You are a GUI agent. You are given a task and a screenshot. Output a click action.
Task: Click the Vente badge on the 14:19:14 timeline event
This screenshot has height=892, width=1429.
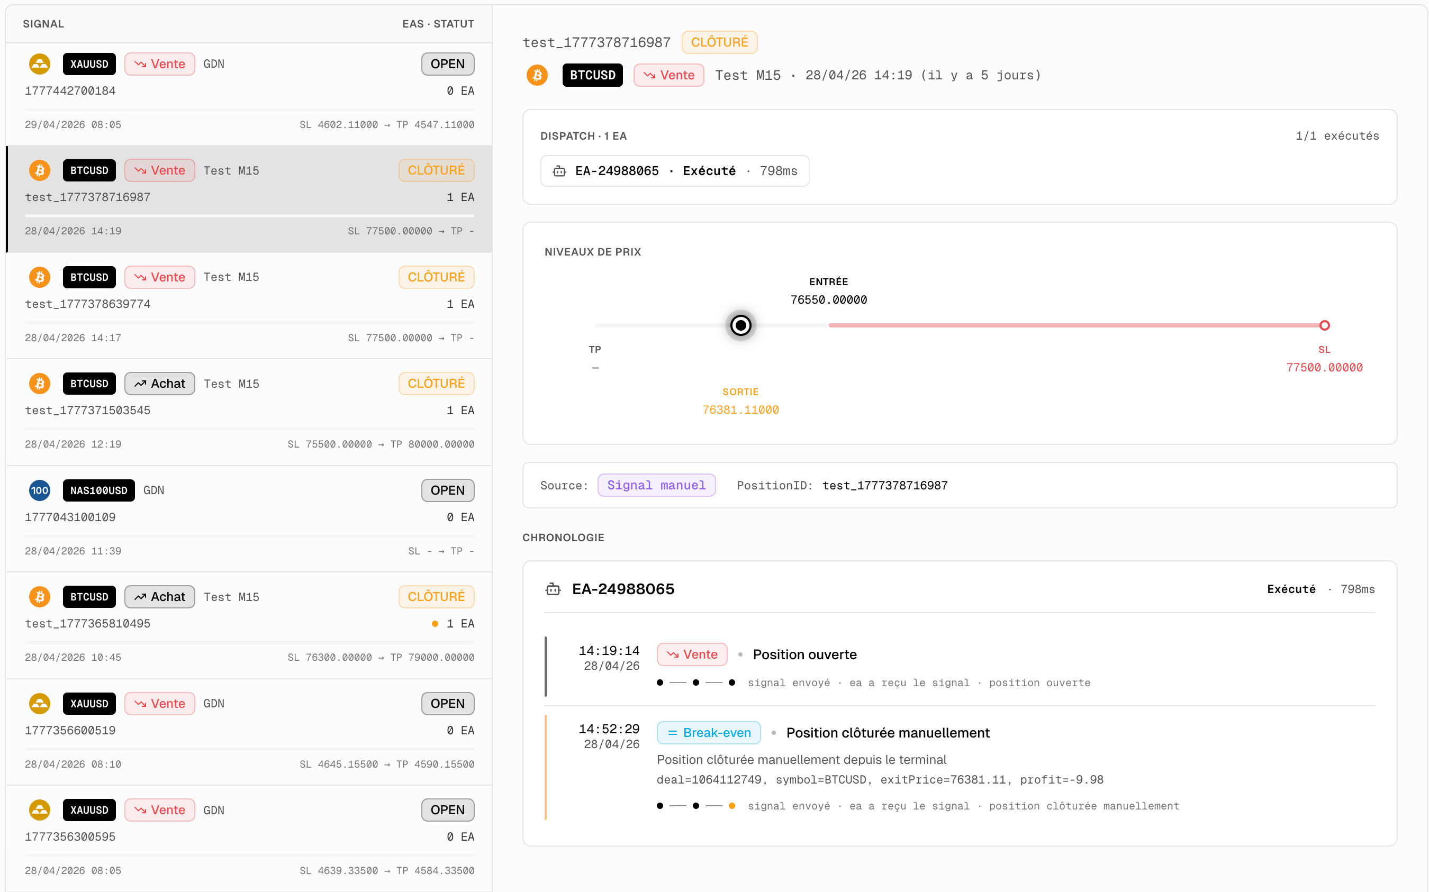point(692,654)
